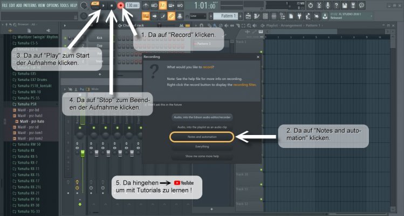Open the one-click audio recording microphone icon

(x=327, y=5)
